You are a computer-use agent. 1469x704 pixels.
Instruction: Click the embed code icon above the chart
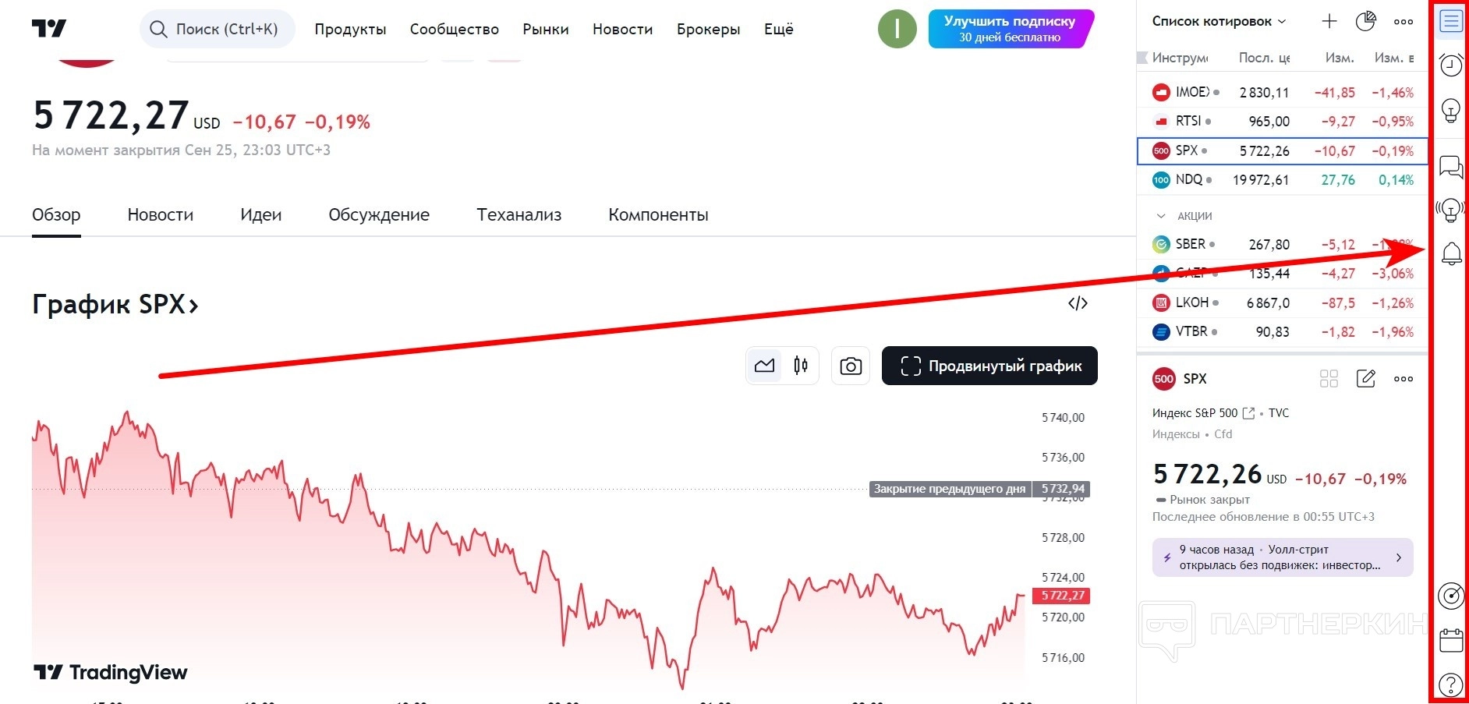[x=1078, y=303]
